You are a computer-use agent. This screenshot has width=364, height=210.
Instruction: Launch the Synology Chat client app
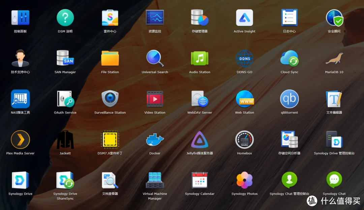tap(334, 180)
